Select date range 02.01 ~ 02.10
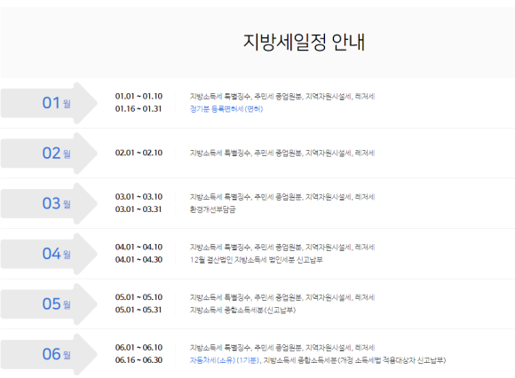Image resolution: width=515 pixels, height=378 pixels. click(x=139, y=153)
